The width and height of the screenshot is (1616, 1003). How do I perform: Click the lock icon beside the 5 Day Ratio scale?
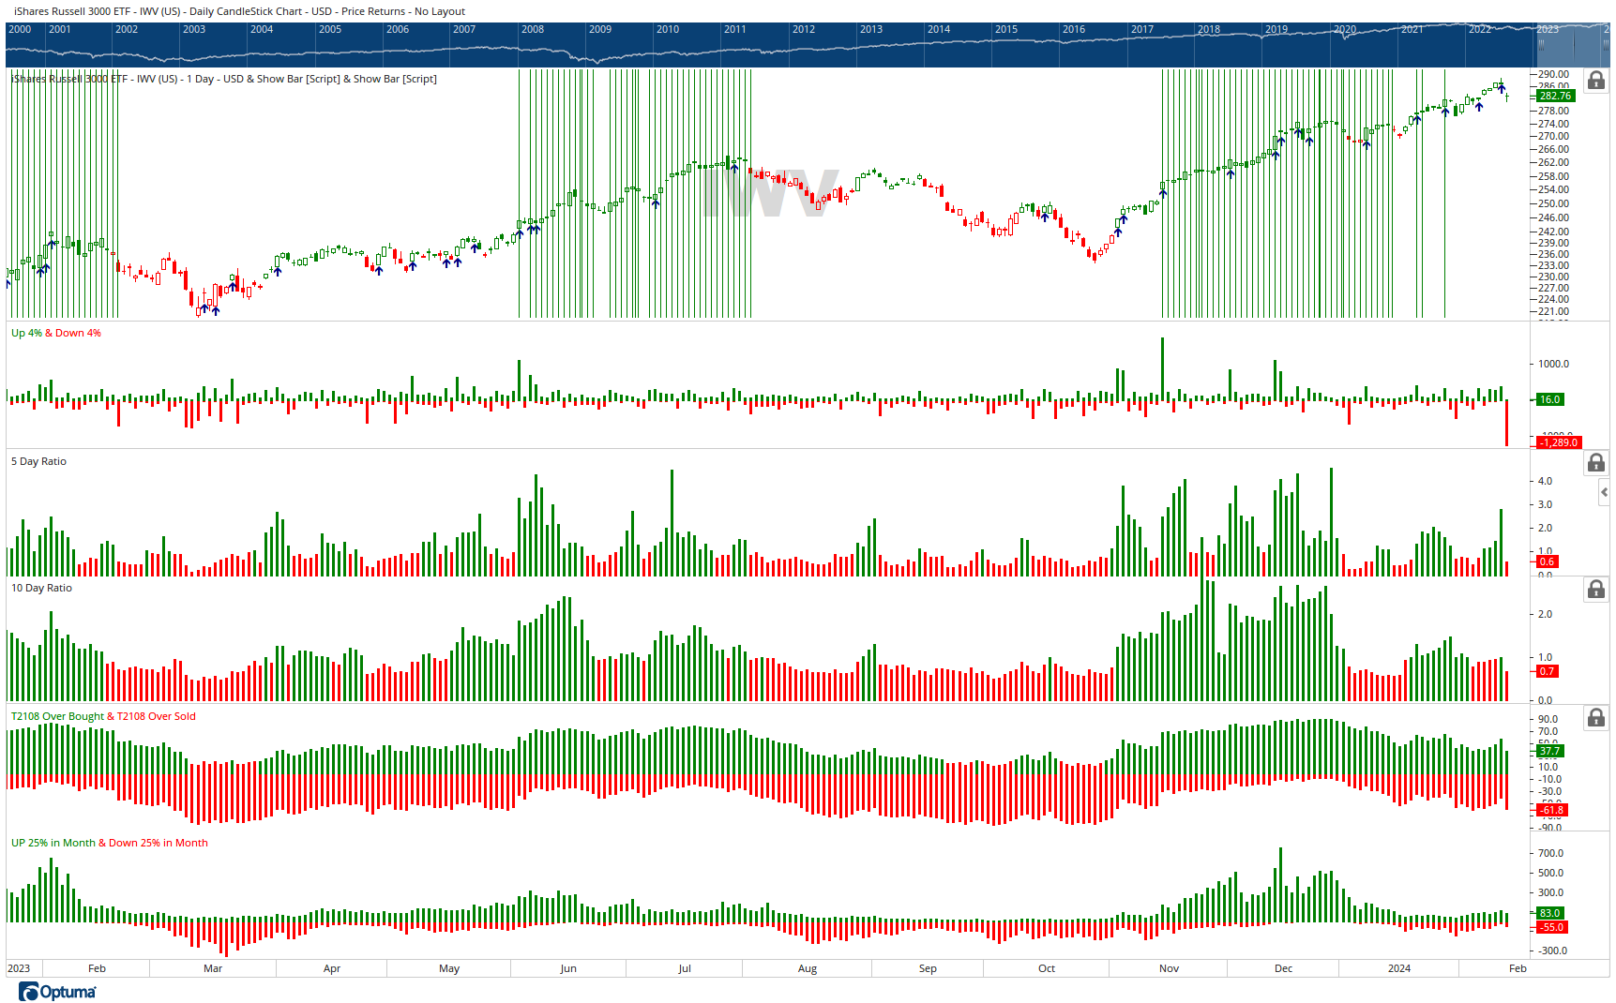pyautogui.click(x=1596, y=463)
